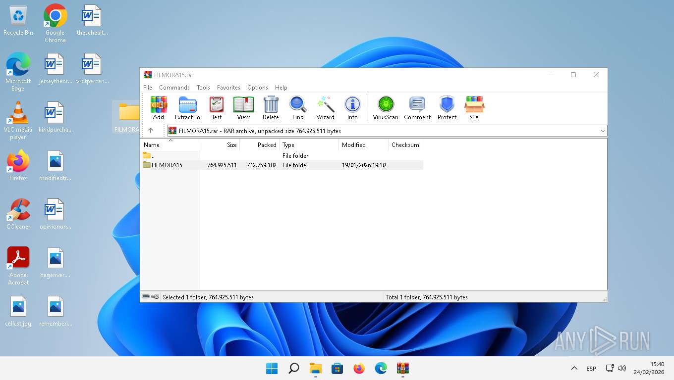Screen dimensions: 674x380
Task: Click the volume speaker tray icon
Action: 622,368
